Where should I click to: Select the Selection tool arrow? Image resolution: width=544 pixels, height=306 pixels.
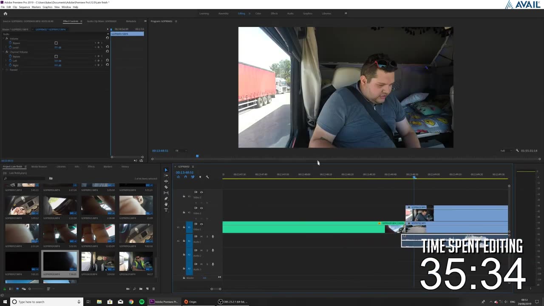(166, 170)
